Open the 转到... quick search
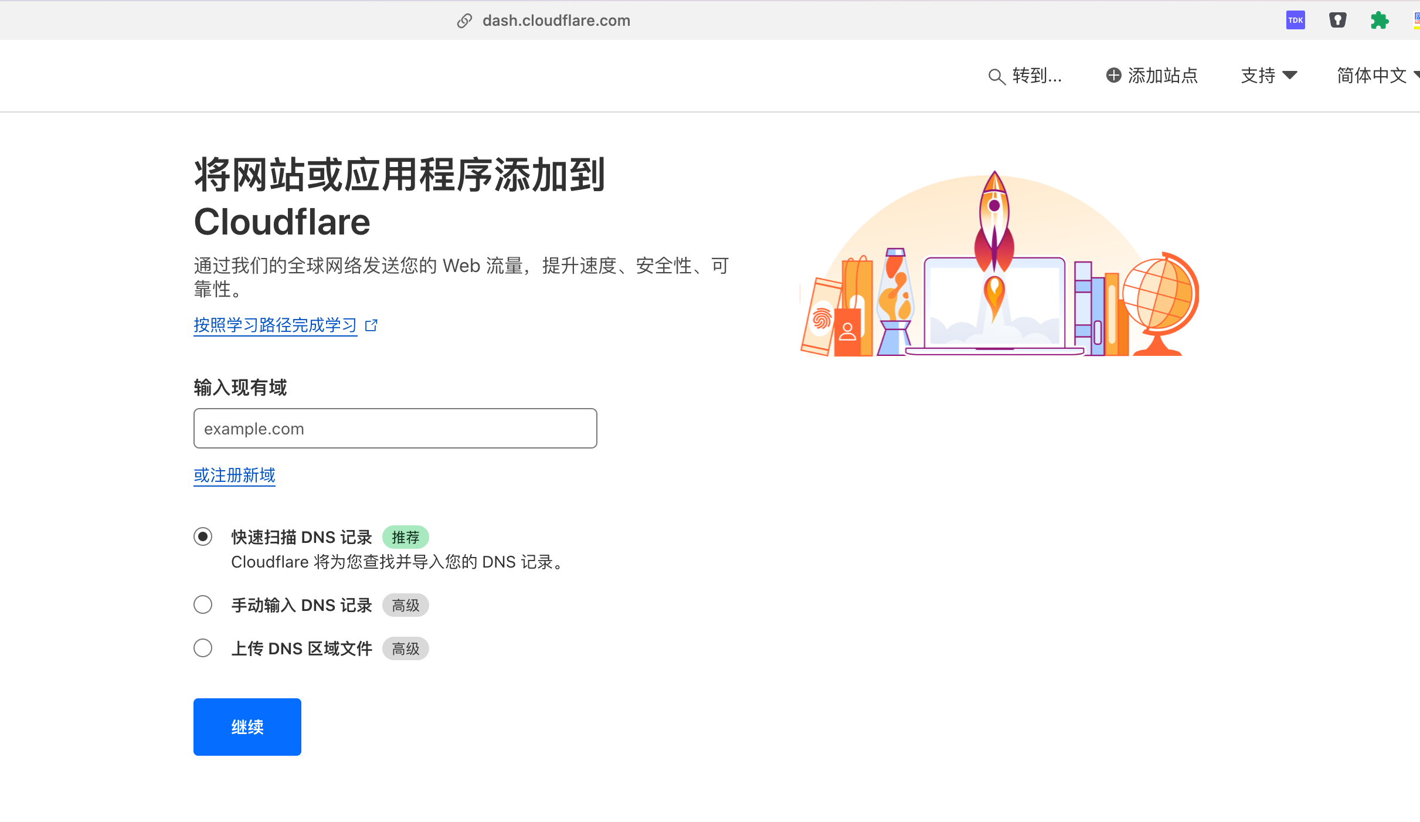1420x822 pixels. [1025, 76]
